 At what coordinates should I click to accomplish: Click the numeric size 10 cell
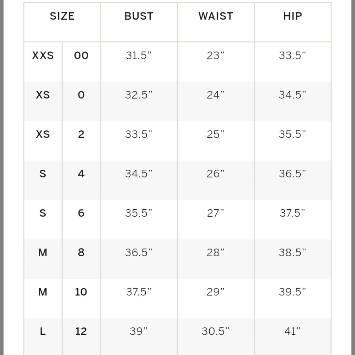click(81, 292)
